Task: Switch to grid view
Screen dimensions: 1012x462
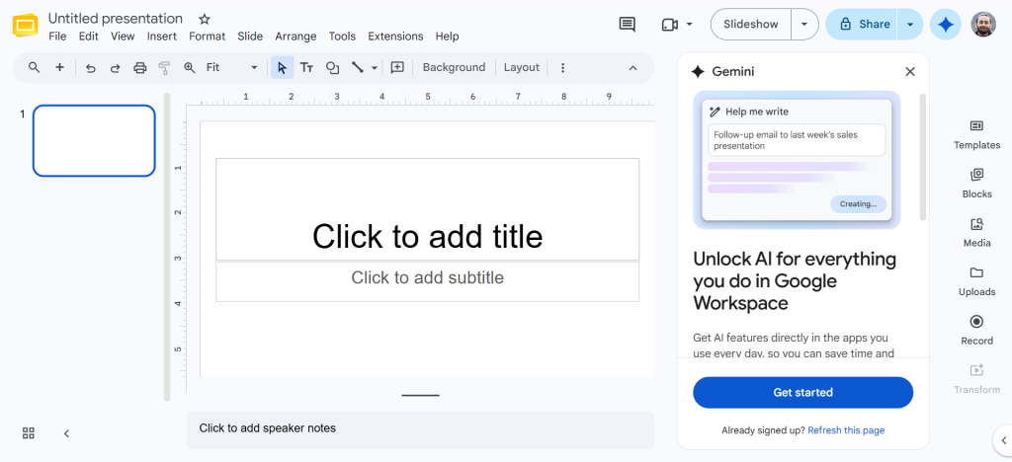Action: [x=29, y=433]
